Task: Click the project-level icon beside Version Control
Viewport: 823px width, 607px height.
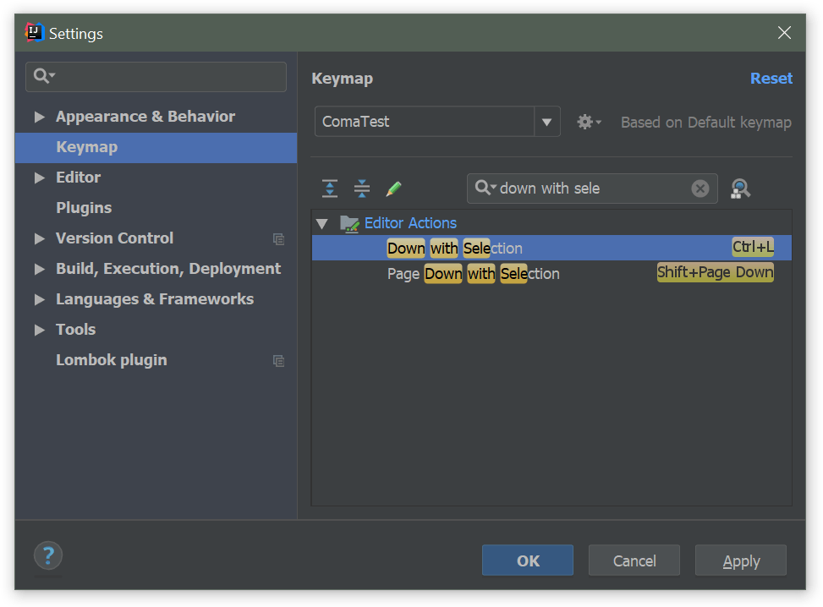Action: (279, 239)
